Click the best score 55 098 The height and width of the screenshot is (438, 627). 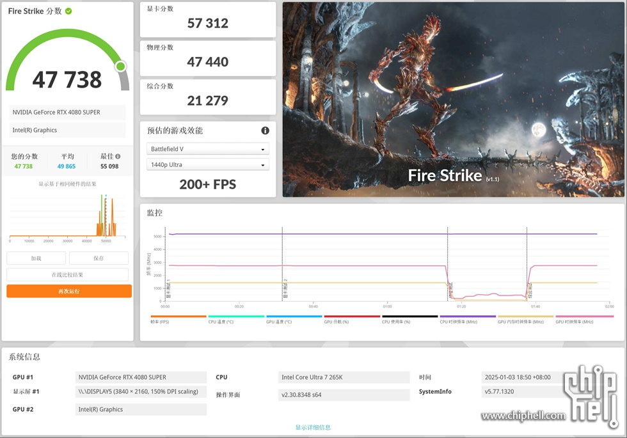(109, 166)
